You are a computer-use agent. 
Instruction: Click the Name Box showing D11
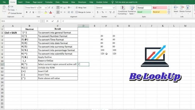point(20,21)
